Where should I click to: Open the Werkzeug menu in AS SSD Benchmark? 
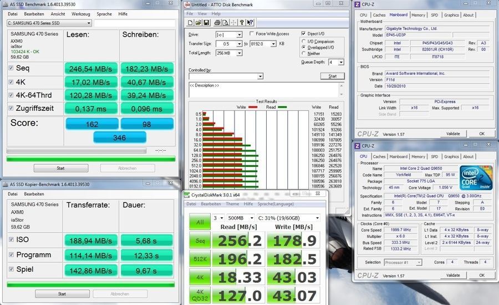point(80,14)
